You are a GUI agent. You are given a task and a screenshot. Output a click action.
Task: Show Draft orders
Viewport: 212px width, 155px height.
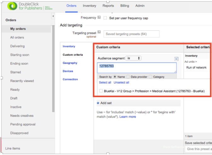14,98
